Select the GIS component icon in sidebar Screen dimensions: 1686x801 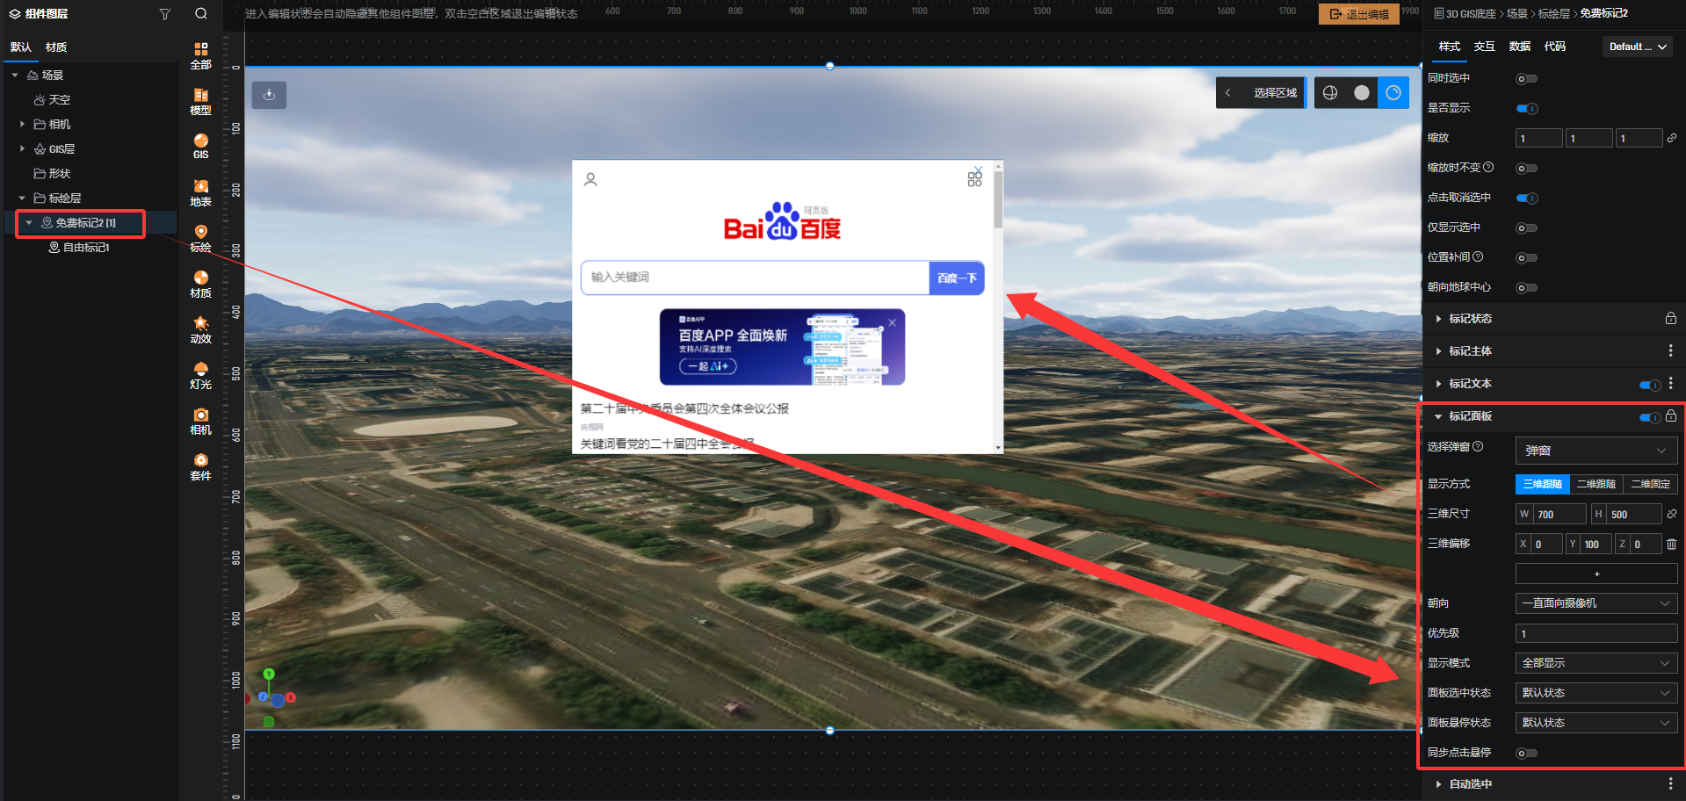coord(200,146)
